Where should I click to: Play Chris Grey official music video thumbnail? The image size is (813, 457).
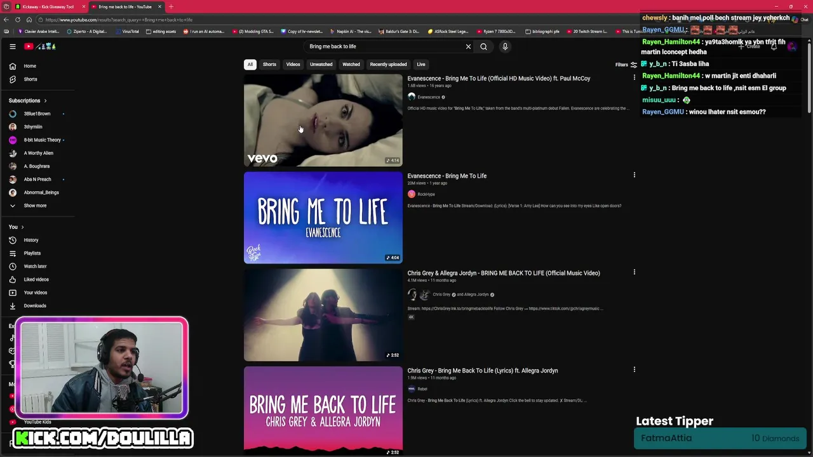pyautogui.click(x=323, y=315)
